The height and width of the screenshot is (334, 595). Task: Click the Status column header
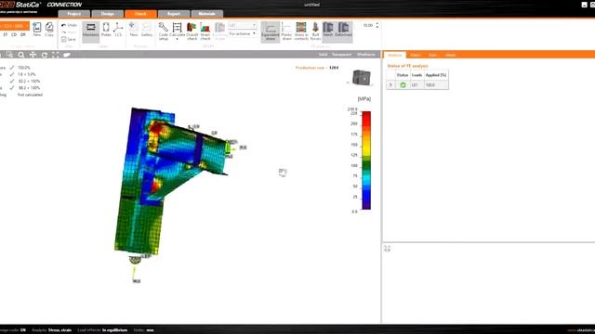pos(403,75)
